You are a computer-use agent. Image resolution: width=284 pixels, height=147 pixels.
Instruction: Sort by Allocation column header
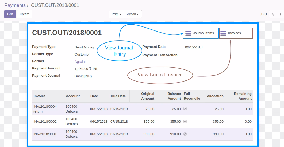pyautogui.click(x=215, y=96)
